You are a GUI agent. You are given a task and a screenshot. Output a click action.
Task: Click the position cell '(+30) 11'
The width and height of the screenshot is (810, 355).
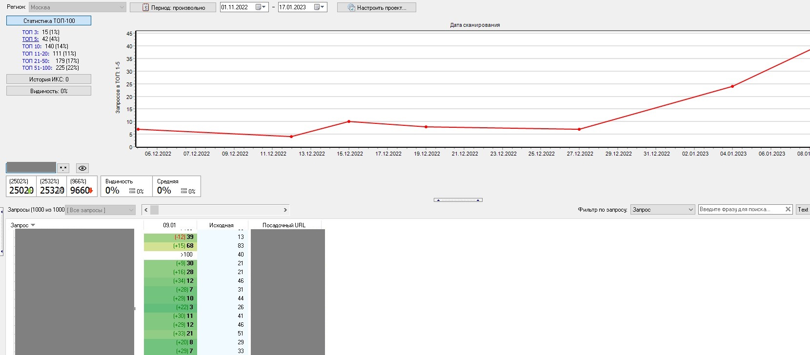pos(170,316)
